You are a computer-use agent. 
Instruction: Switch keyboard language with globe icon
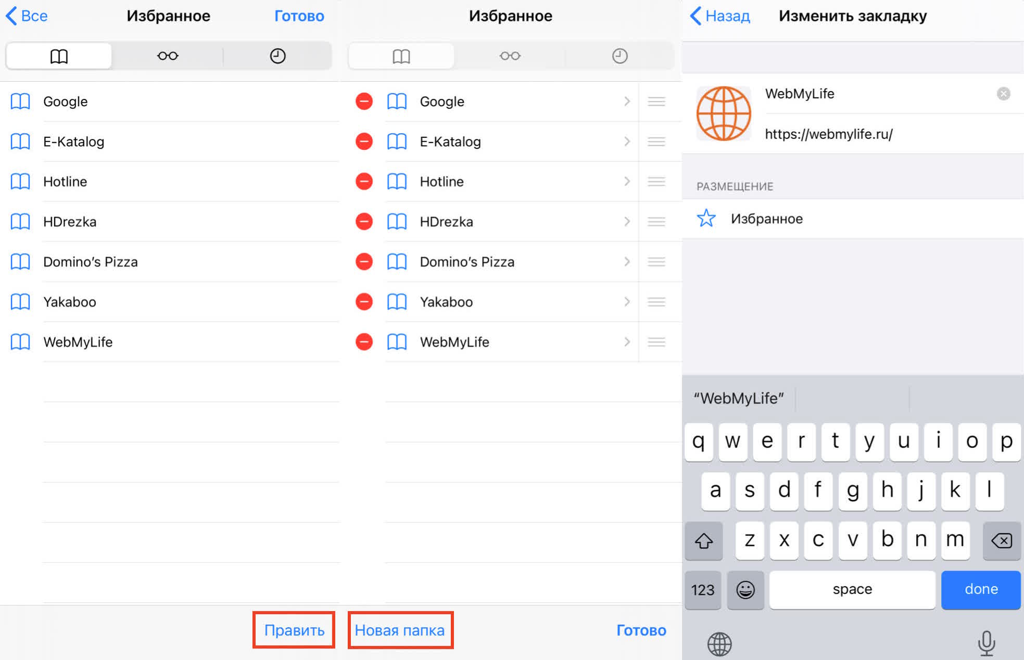[719, 644]
